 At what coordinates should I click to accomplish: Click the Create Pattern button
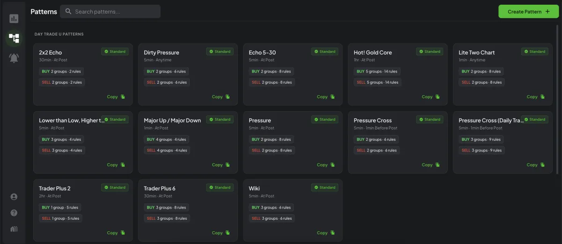pyautogui.click(x=528, y=12)
